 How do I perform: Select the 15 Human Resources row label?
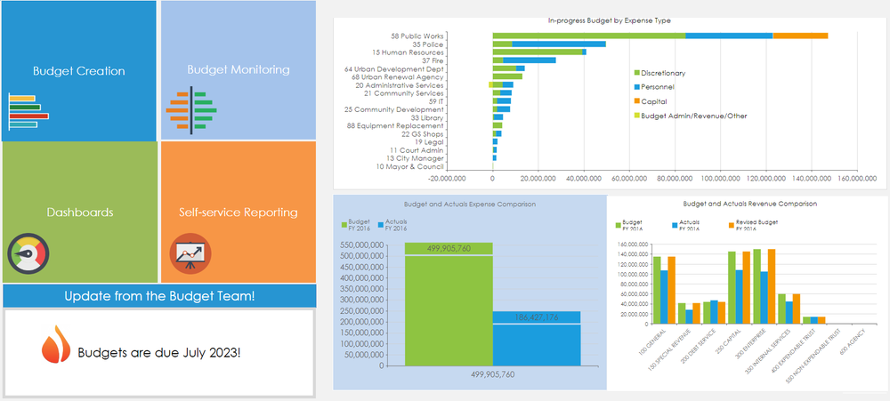click(x=409, y=52)
